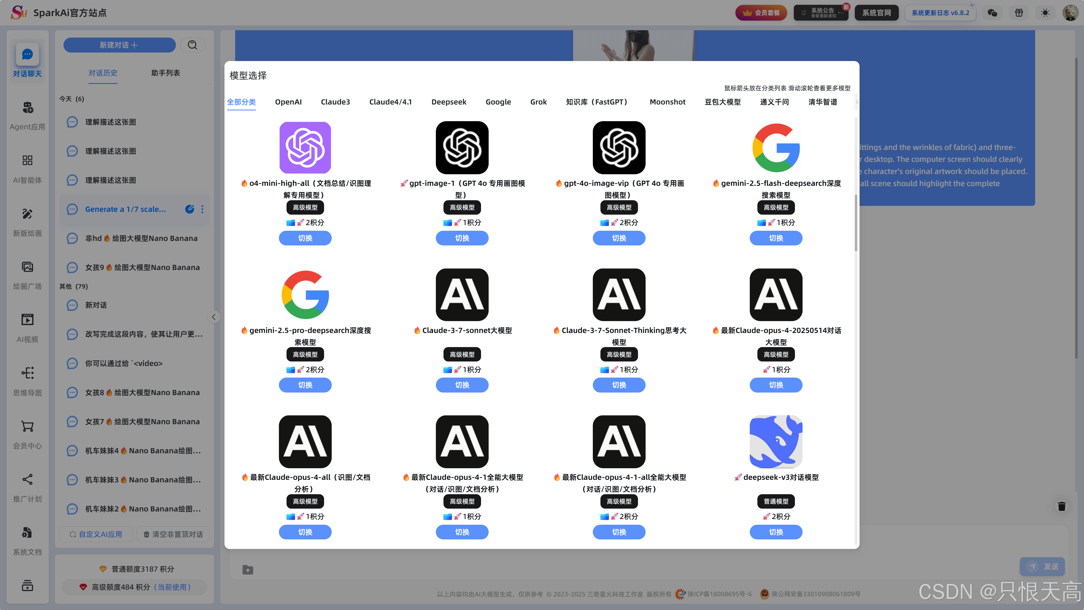Open 推广计划 share icon
Image resolution: width=1084 pixels, height=610 pixels.
click(27, 480)
